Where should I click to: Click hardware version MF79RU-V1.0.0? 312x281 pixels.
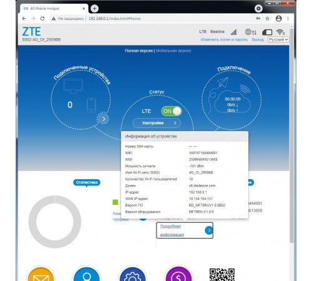click(201, 212)
